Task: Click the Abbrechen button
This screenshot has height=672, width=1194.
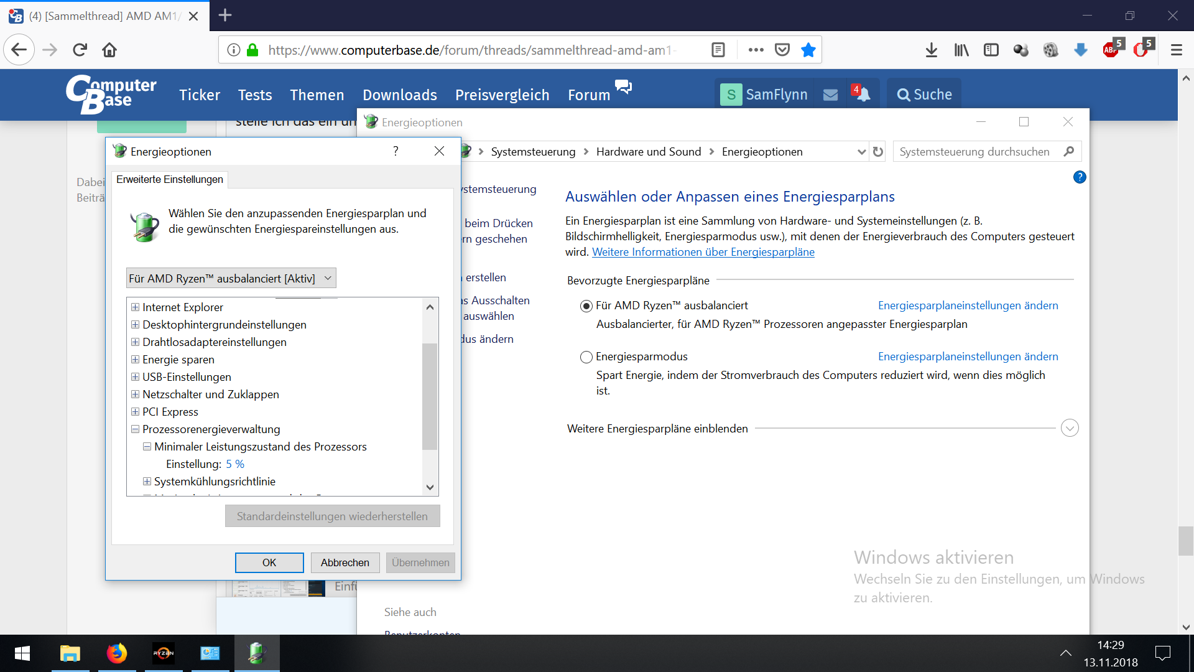Action: [x=345, y=562]
